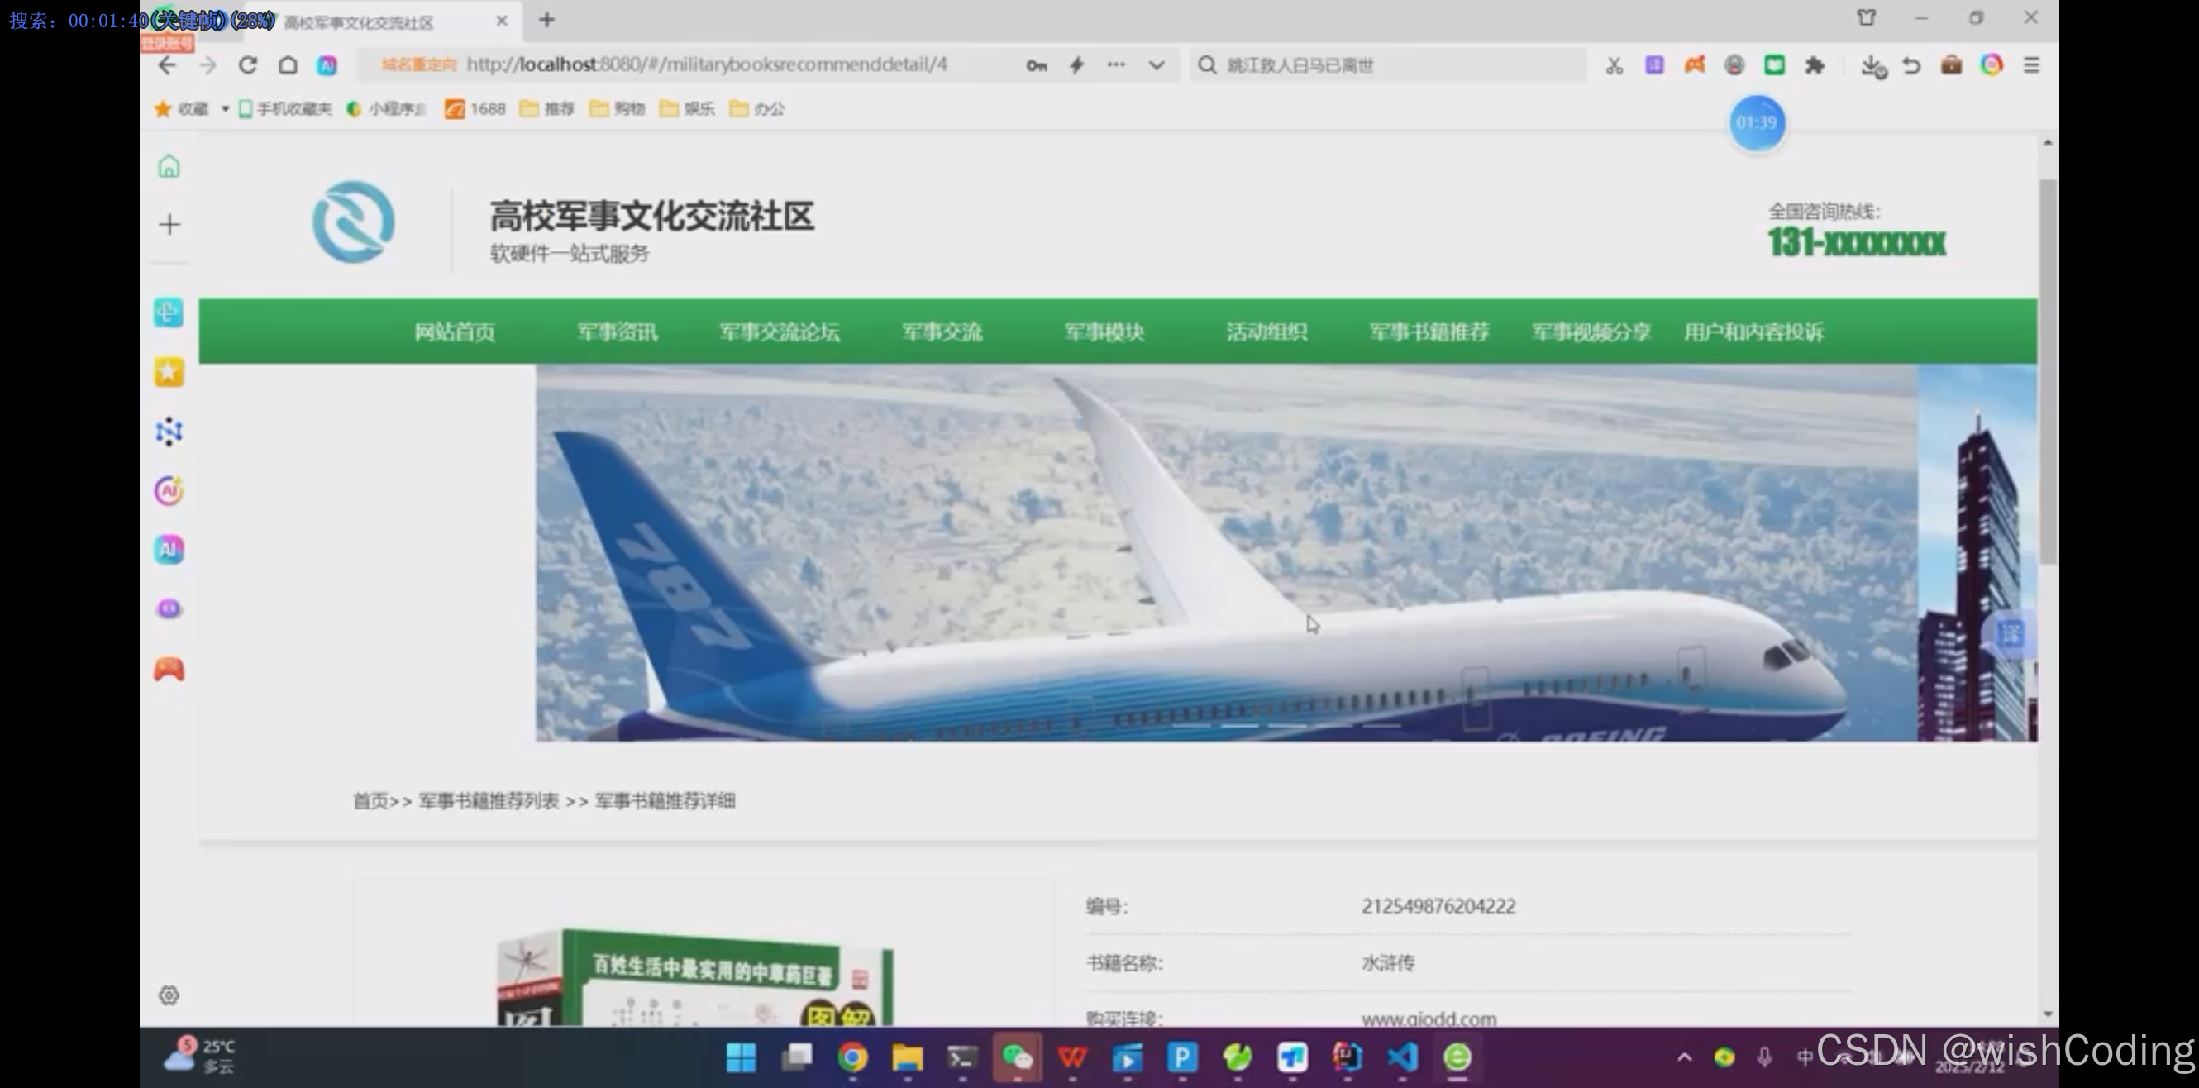Viewport: 2199px width, 1088px height.
Task: Open the 军事模块 menu item
Action: (1104, 332)
